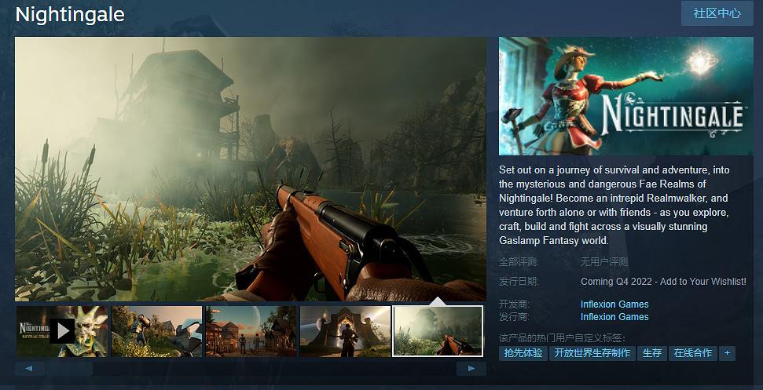763x390 pixels.
Task: Select the village with planet sky thumbnail
Action: pos(251,331)
